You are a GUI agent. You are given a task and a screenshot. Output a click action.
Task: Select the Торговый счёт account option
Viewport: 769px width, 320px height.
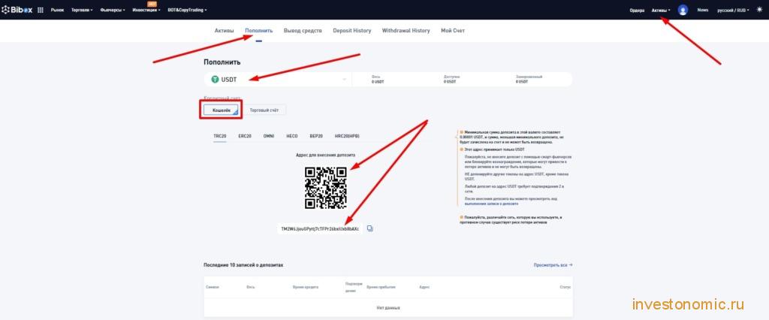(x=264, y=110)
